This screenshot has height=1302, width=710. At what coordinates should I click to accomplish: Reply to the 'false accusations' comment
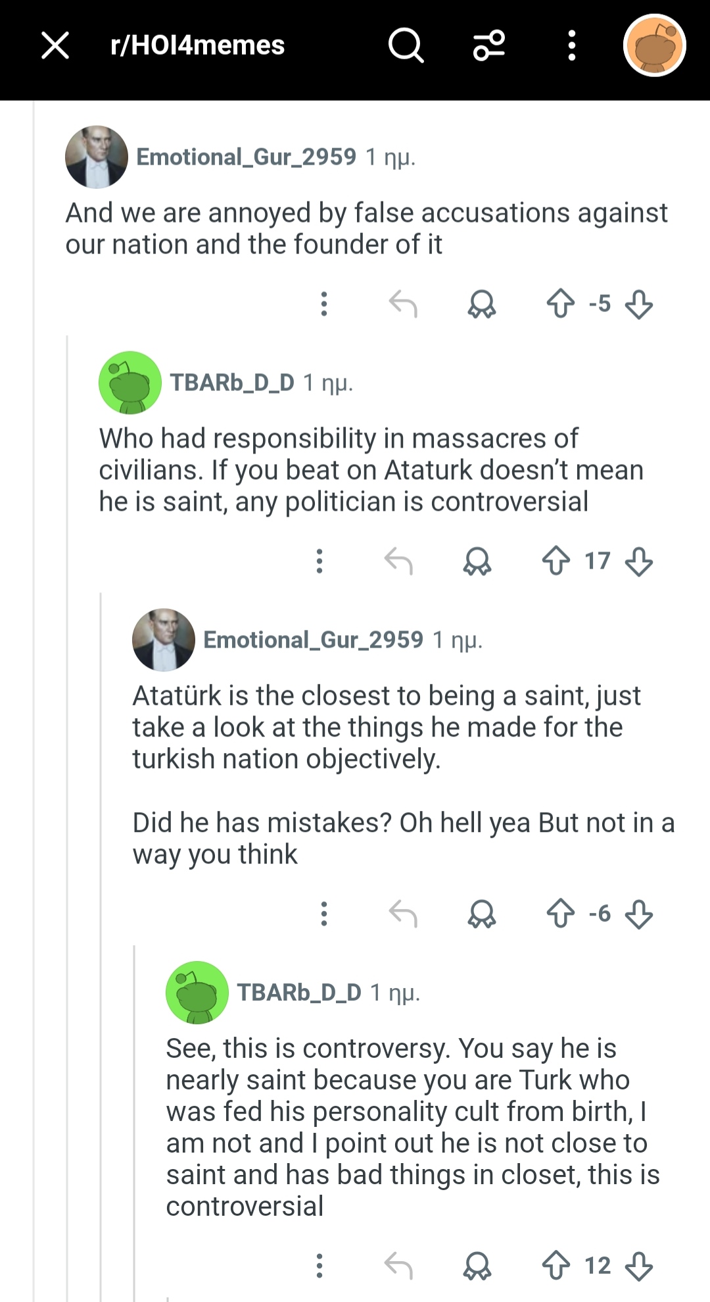click(403, 304)
